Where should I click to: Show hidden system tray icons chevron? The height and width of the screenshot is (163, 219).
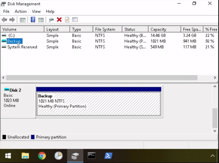tap(212, 156)
